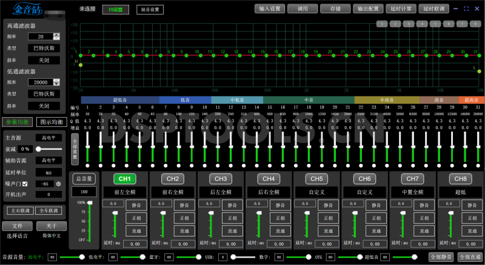This screenshot has height=265, width=485.
Task: Click the noise gate settings gear icon
Action: click(59, 184)
